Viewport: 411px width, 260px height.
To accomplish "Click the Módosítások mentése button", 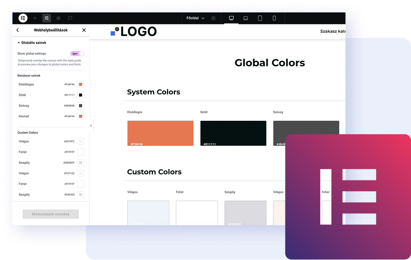I will click(x=51, y=214).
